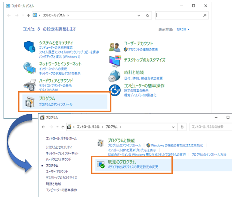
Task: Open the ハードウェアとサウンド printer icon
Action: point(30,85)
